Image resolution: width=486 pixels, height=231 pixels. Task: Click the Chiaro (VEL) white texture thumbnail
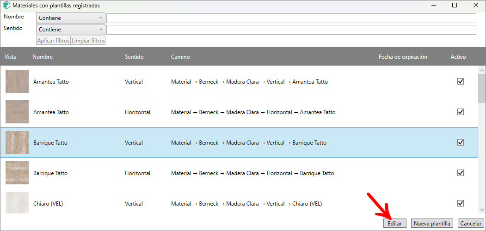click(17, 203)
